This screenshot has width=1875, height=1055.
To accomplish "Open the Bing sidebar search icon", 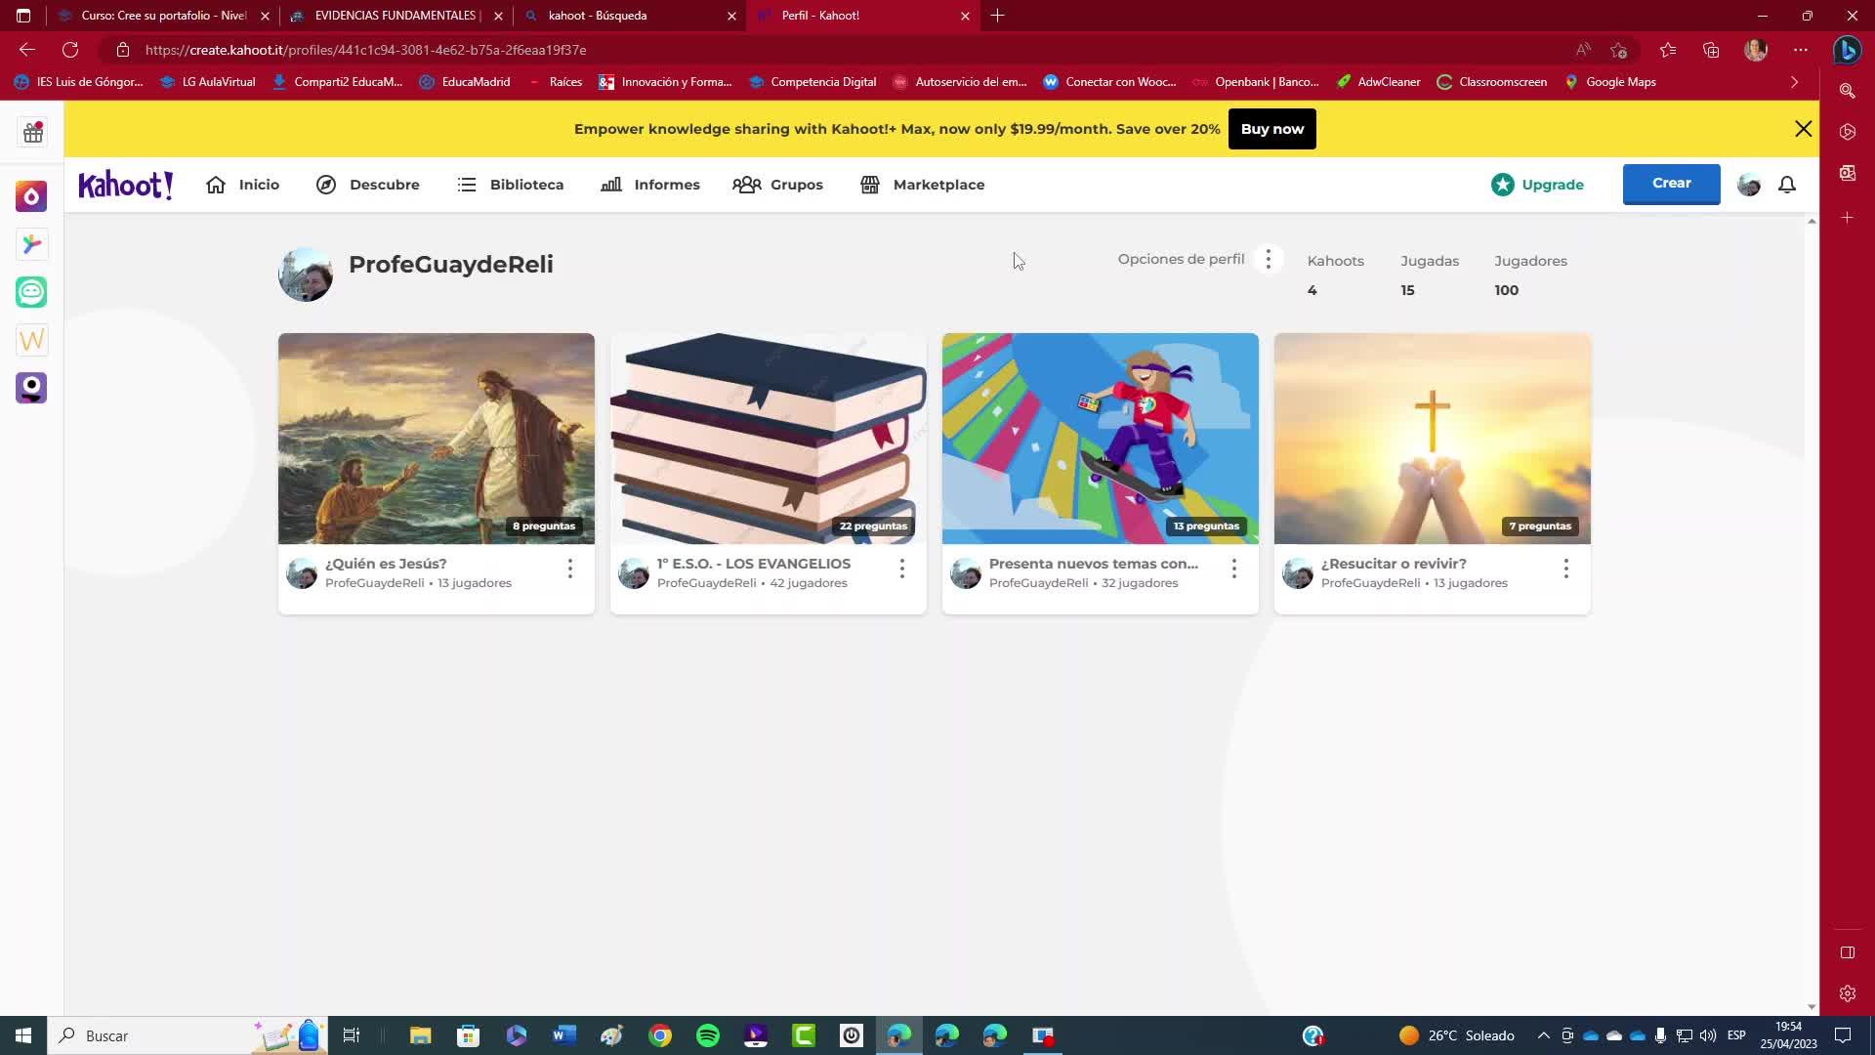I will pos(1847,90).
